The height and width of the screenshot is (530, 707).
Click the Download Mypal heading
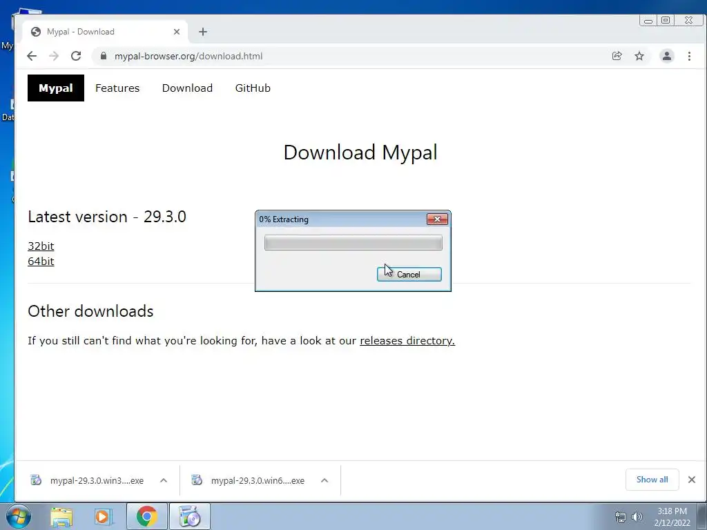coord(360,153)
